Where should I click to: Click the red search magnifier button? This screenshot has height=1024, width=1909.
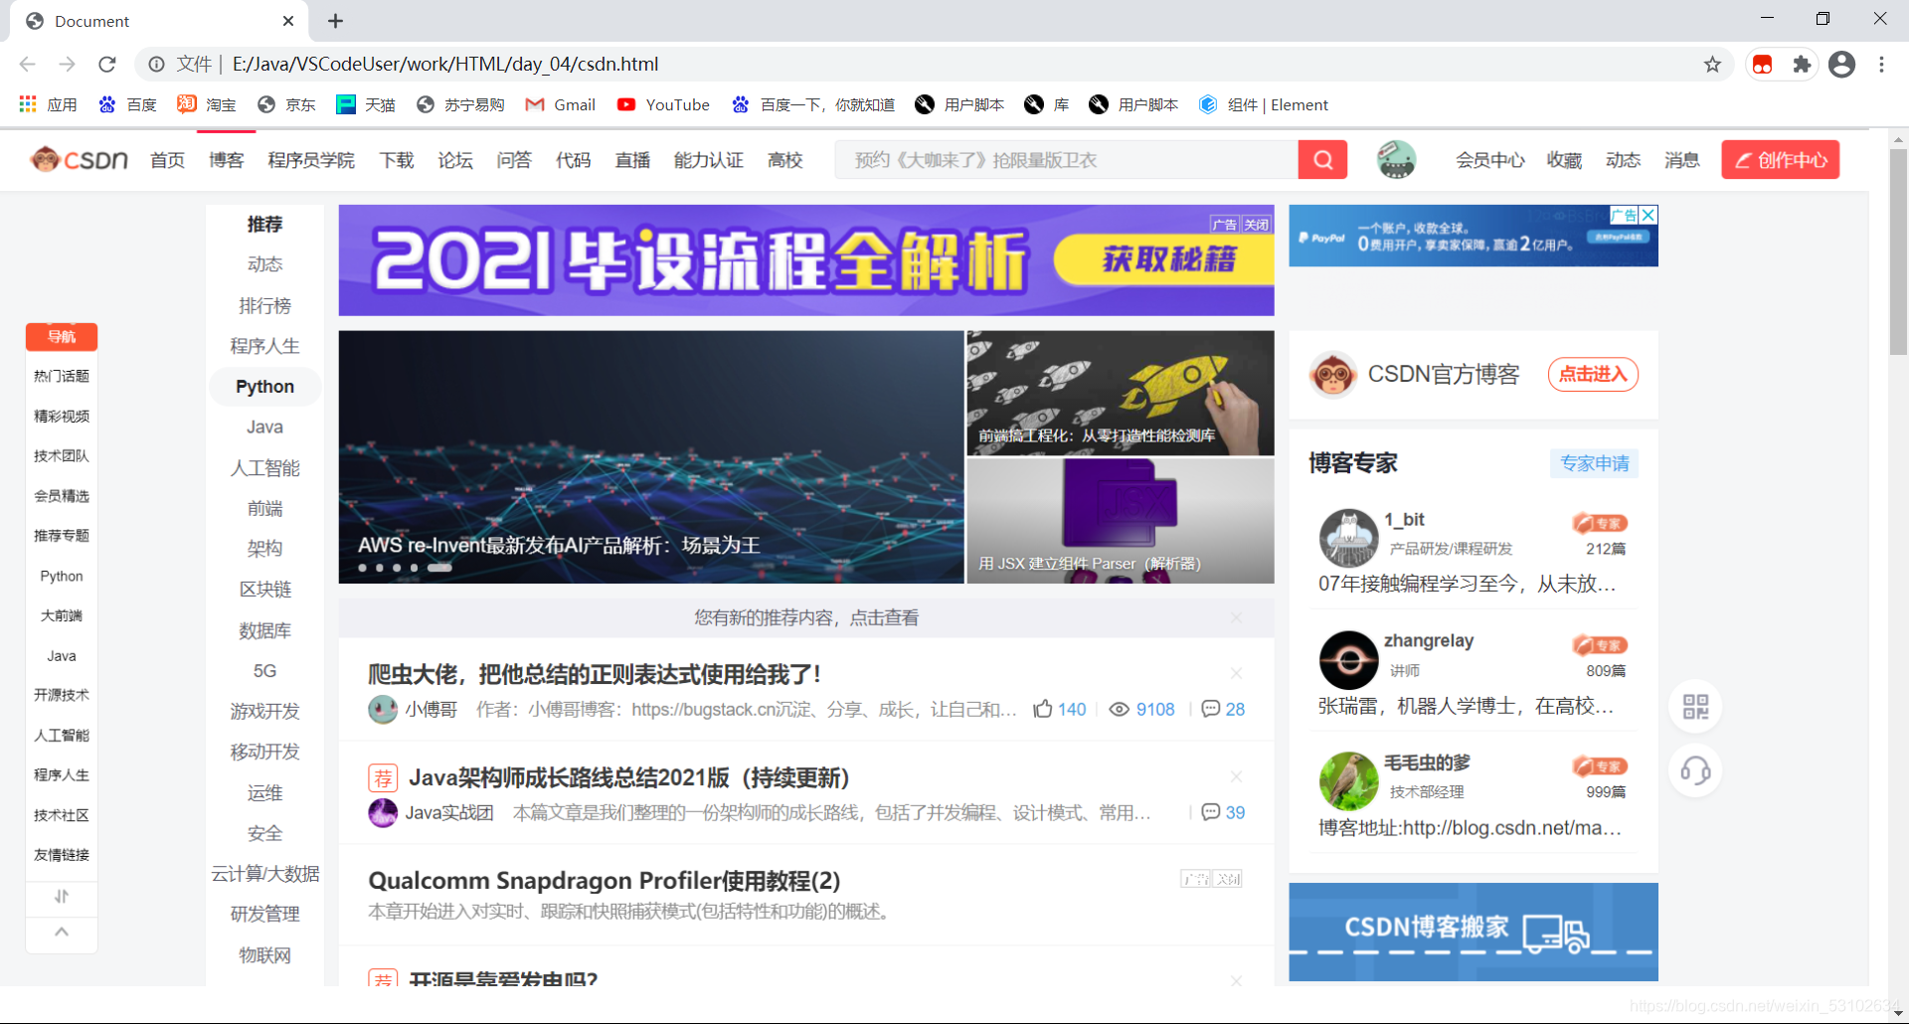[x=1322, y=160]
